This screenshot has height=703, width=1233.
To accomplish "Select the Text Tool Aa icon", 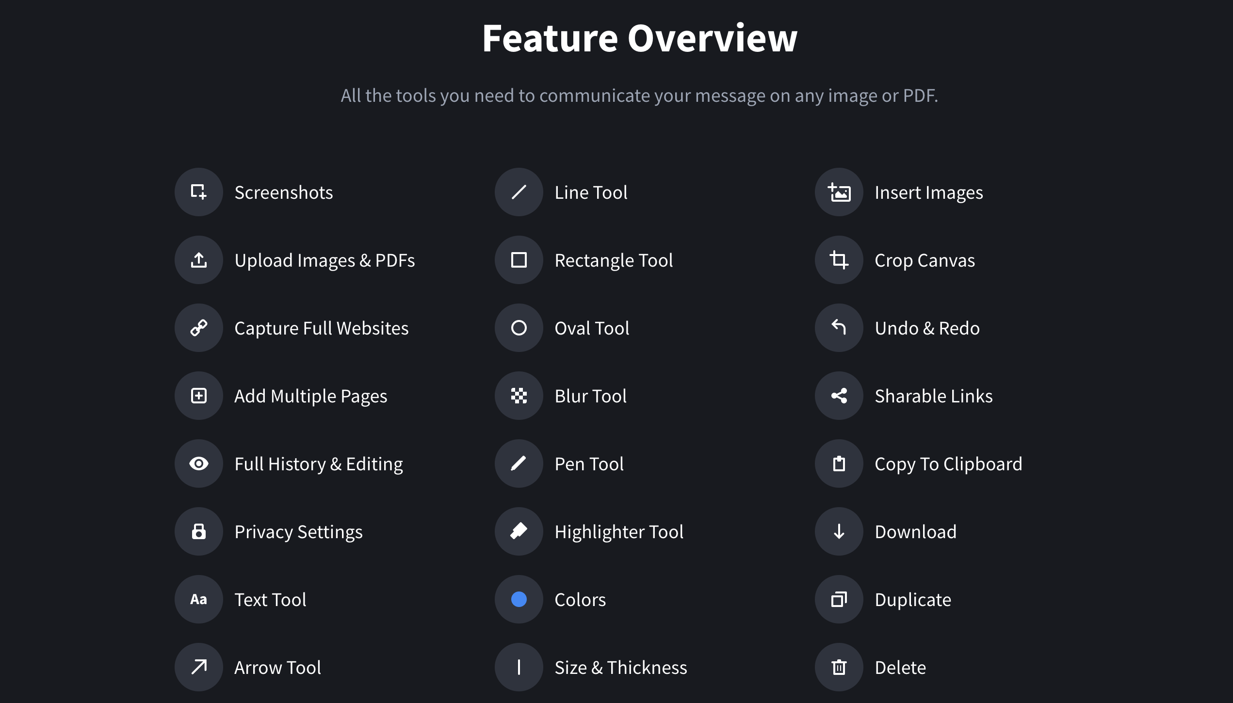I will (x=198, y=599).
